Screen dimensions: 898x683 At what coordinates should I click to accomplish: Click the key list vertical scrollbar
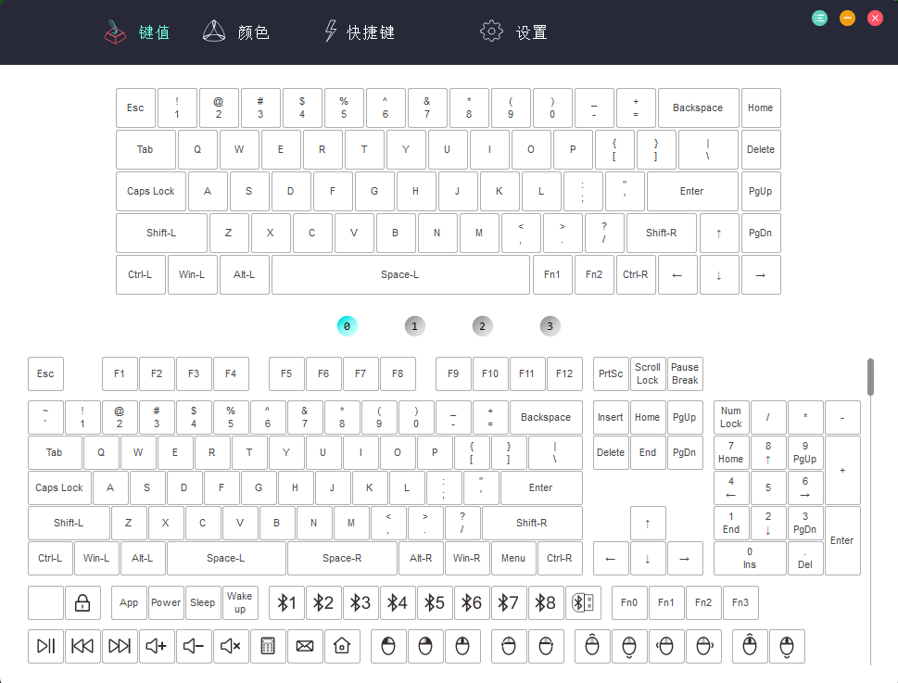(x=870, y=378)
